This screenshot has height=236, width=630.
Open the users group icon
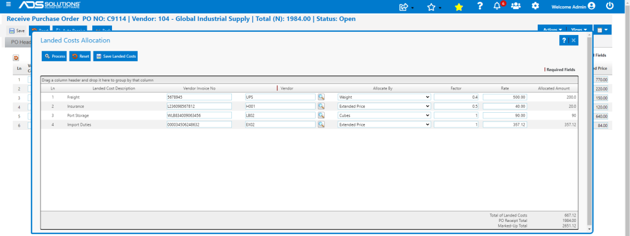(516, 6)
